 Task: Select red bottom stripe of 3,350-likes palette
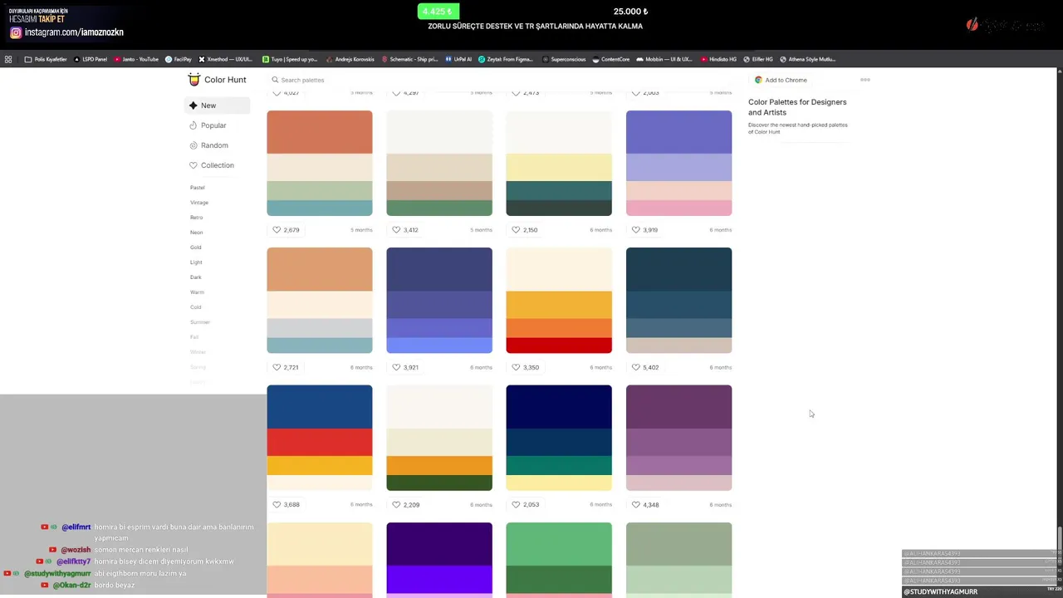559,346
